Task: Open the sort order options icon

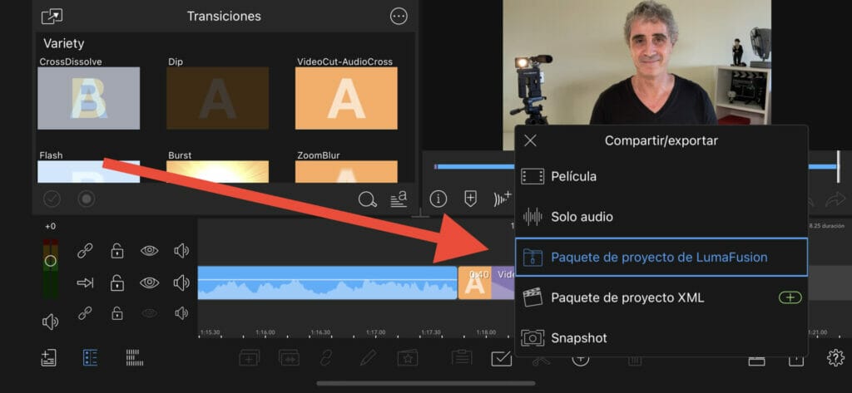Action: click(x=399, y=199)
